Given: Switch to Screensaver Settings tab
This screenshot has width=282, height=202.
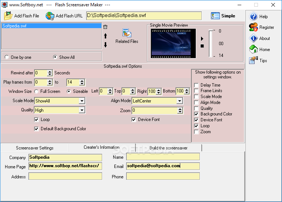Looking at the screenshot, I should pyautogui.click(x=35, y=148).
